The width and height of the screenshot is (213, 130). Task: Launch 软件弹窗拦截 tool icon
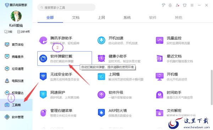click(43, 58)
